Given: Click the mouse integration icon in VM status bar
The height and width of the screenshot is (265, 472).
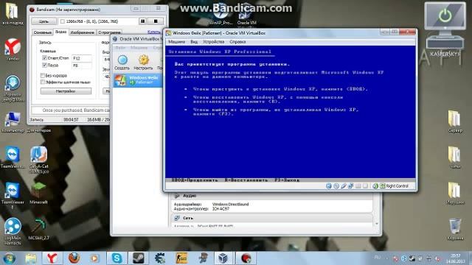Looking at the screenshot, I should pos(375,186).
